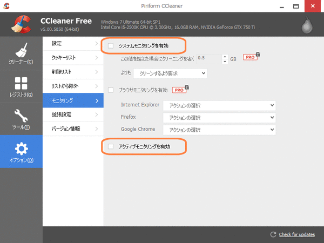Viewport: 324px width, 243px height.
Task: Open the Firefox action dropdown
Action: 219,118
